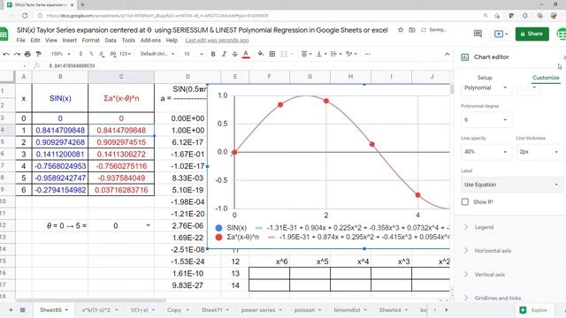Open the text color picker
Viewport: 566px width, 318px height.
coord(246,54)
